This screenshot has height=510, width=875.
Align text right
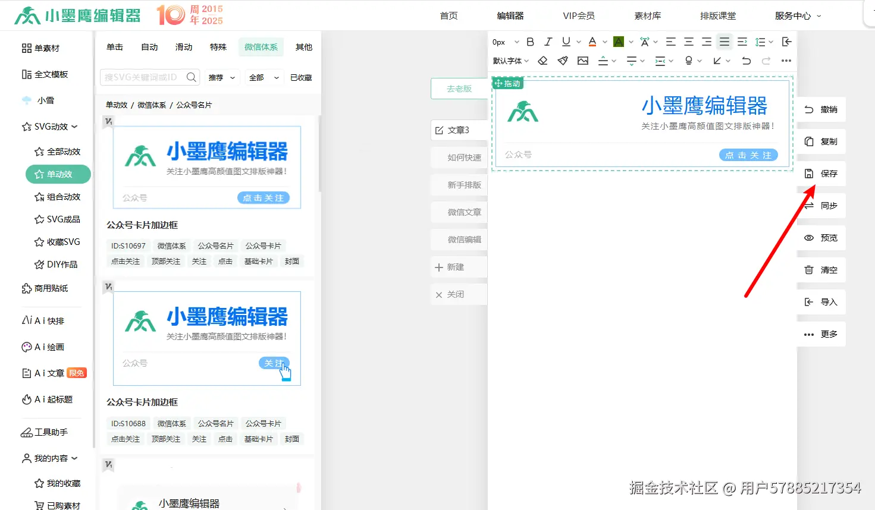pos(707,42)
